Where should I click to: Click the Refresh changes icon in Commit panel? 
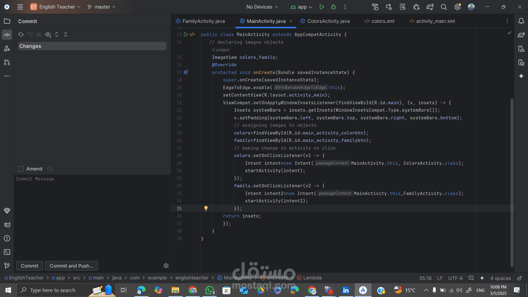tap(21, 34)
